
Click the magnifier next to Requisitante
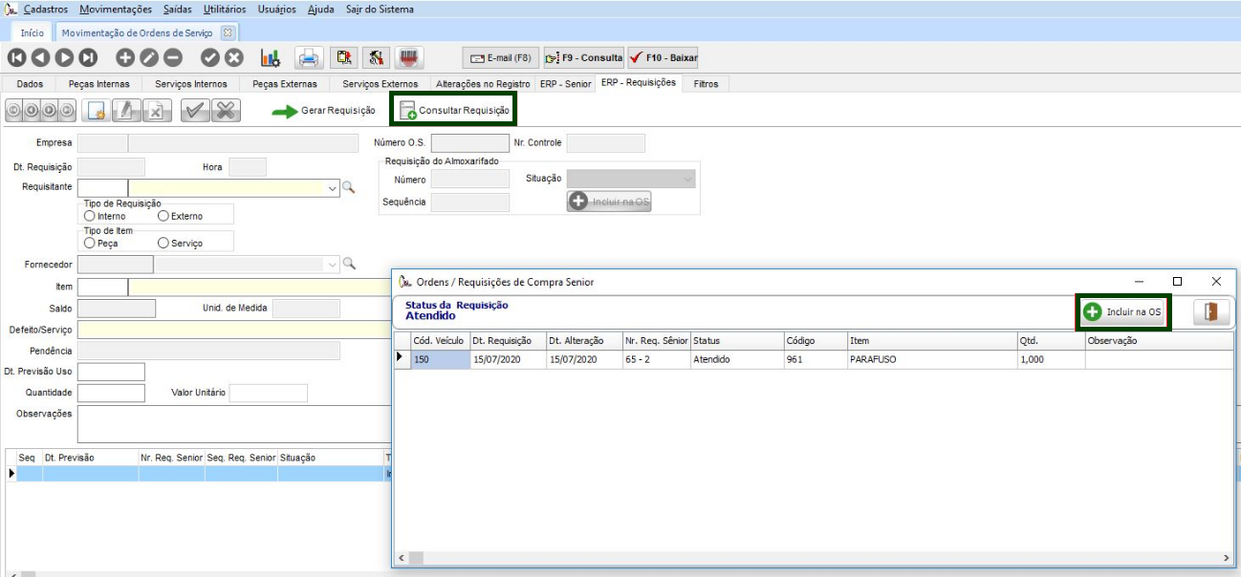(x=349, y=187)
